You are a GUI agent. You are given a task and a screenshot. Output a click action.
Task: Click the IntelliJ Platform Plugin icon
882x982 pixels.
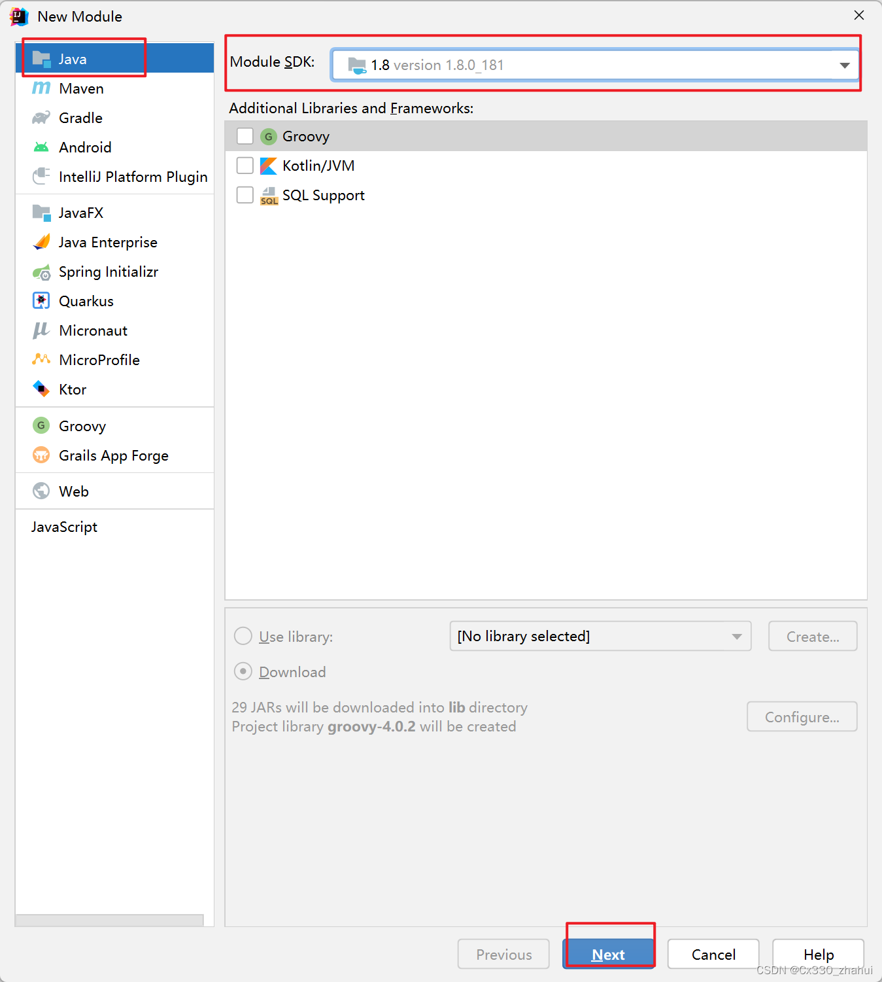[41, 176]
